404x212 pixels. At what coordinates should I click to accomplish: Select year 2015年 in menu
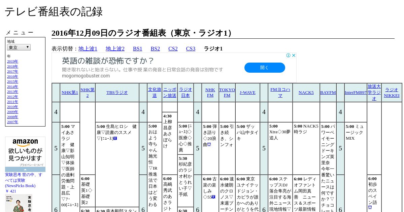(12, 81)
